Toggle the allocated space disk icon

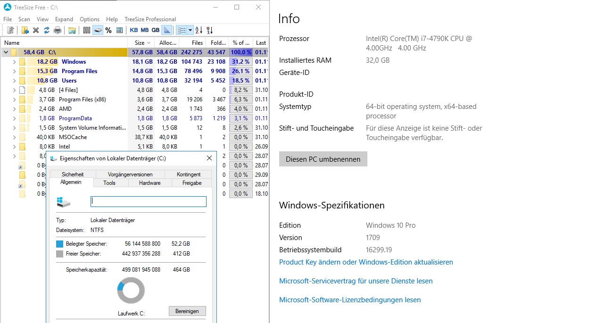(x=98, y=30)
